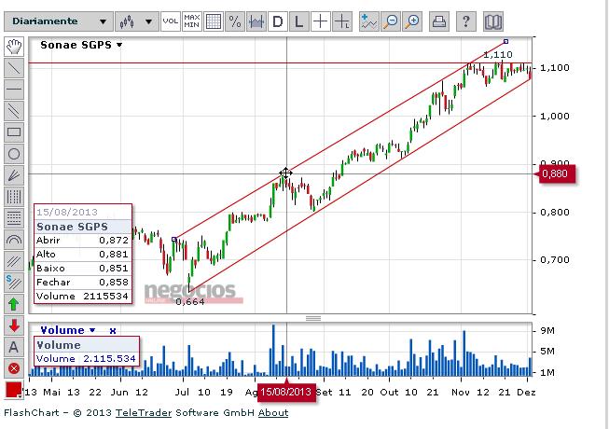Click the 1,110 high price label

click(498, 55)
